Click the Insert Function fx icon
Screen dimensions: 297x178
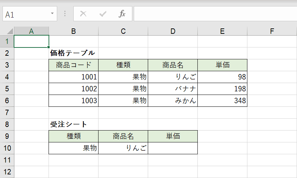click(122, 14)
